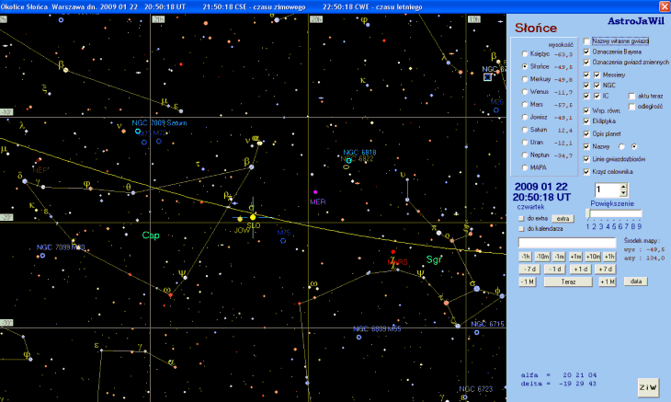
Task: Click the Powiększenie slider thumb
Action: tap(588, 213)
